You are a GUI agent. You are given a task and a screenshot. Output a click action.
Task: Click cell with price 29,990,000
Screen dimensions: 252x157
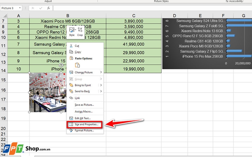tap(134, 53)
